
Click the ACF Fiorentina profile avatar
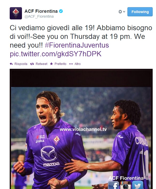click(16, 13)
